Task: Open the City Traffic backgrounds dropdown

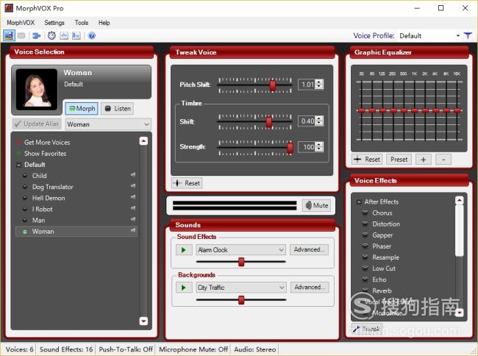Action: click(240, 288)
